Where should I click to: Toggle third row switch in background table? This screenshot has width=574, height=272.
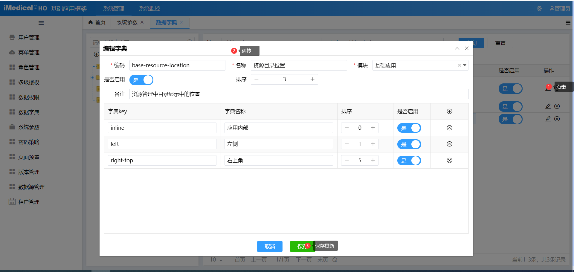click(x=510, y=119)
